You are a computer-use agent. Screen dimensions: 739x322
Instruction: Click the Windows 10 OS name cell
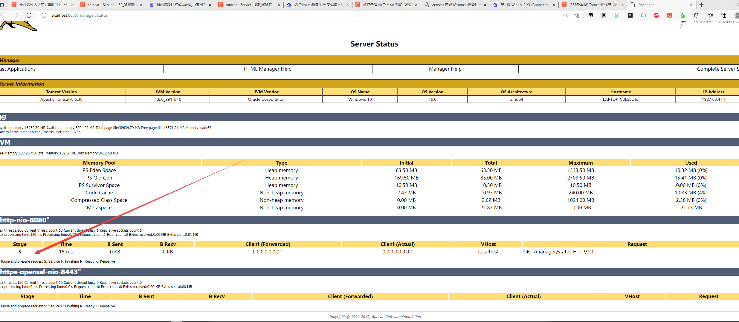(360, 99)
